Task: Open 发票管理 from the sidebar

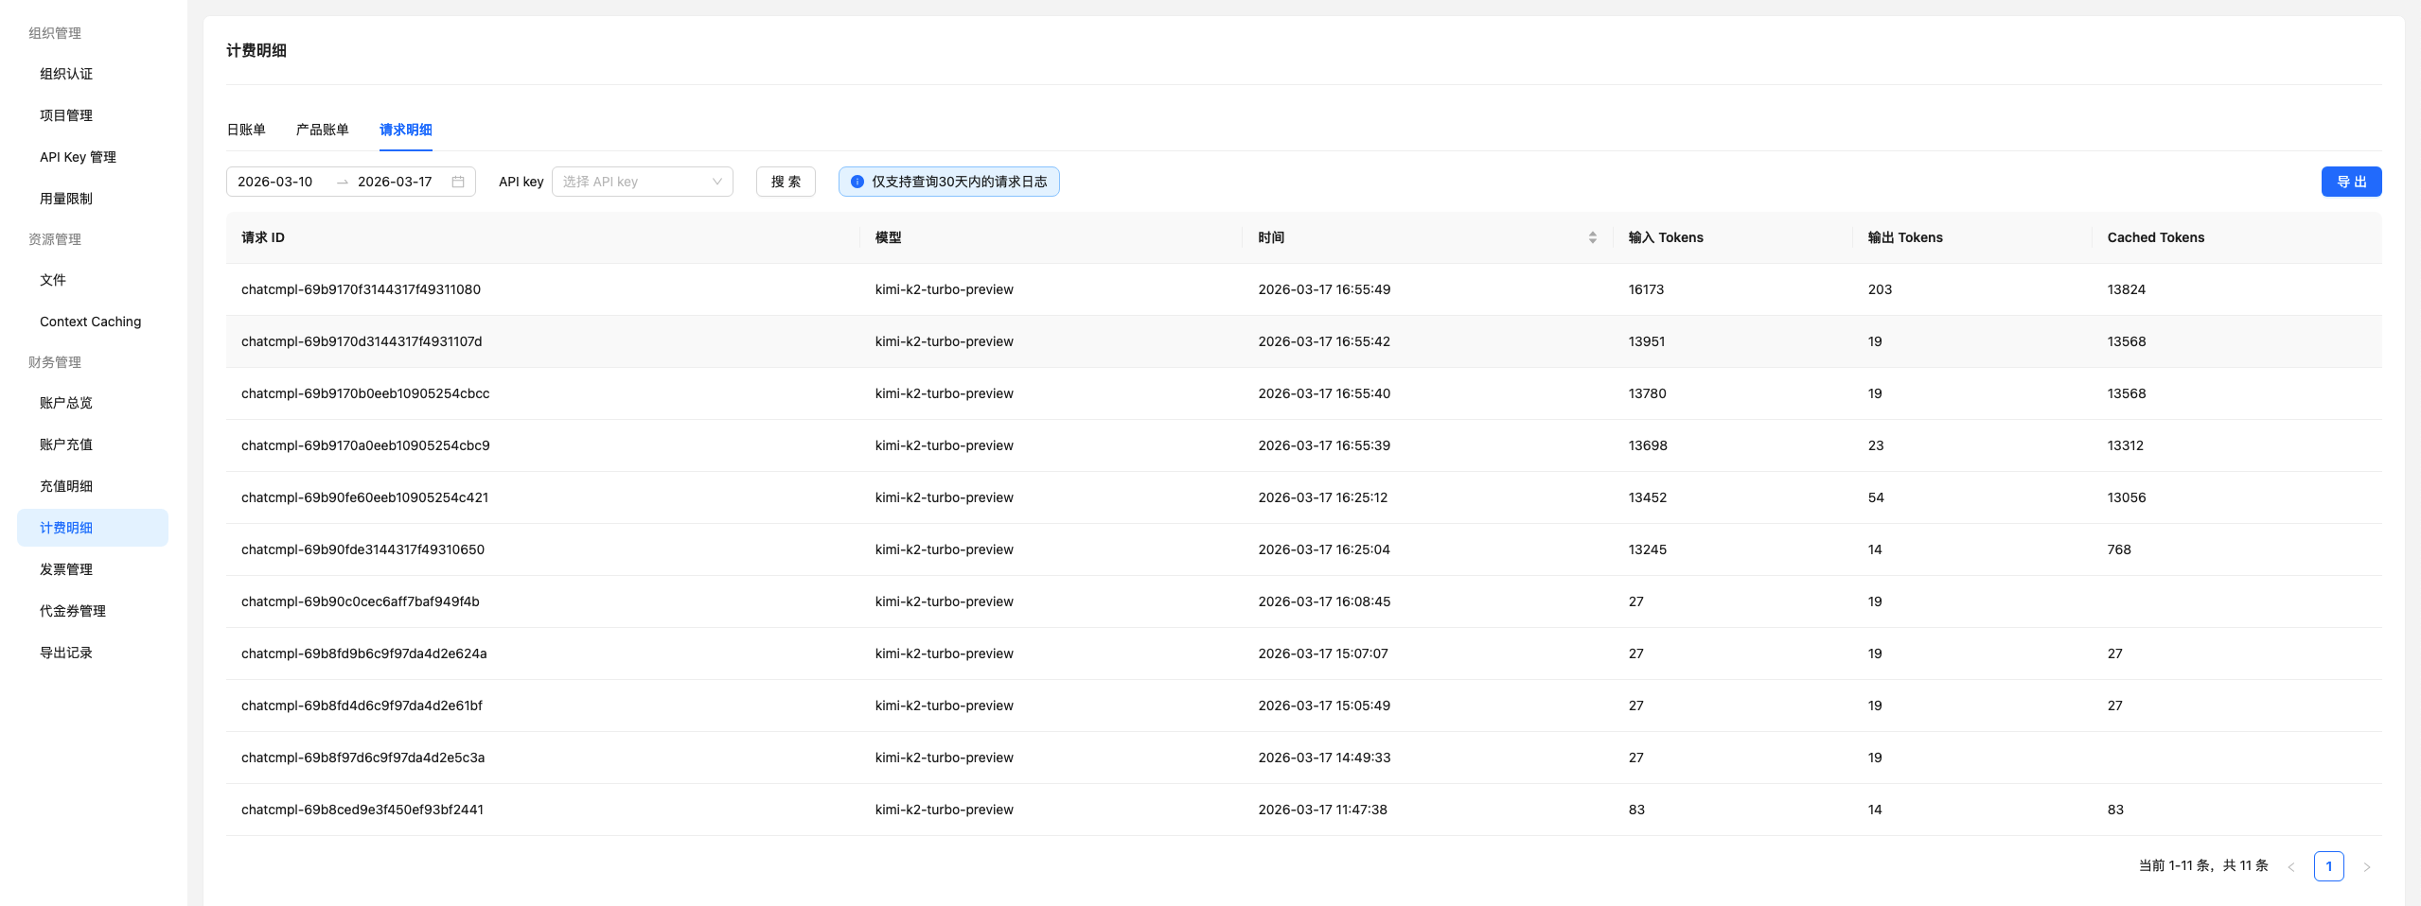Action: click(x=66, y=569)
